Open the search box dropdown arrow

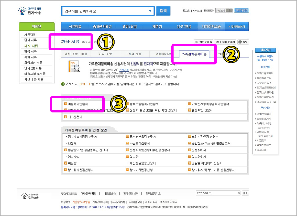pos(150,11)
